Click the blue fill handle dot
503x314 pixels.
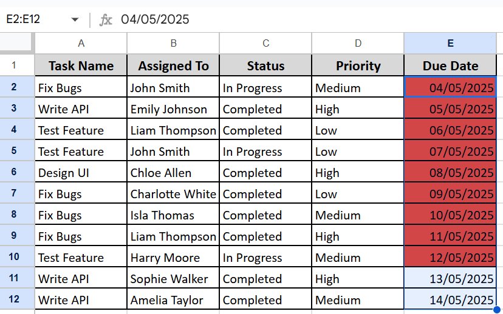(496, 310)
